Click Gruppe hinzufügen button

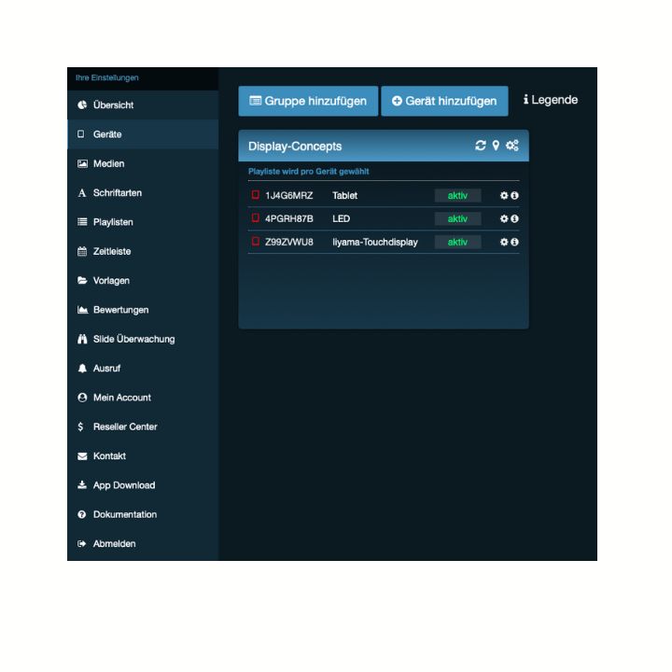[x=308, y=101]
